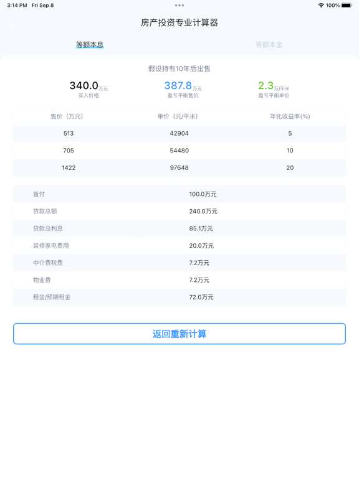Select unit price cell 97648
The height and width of the screenshot is (478, 359).
point(179,167)
